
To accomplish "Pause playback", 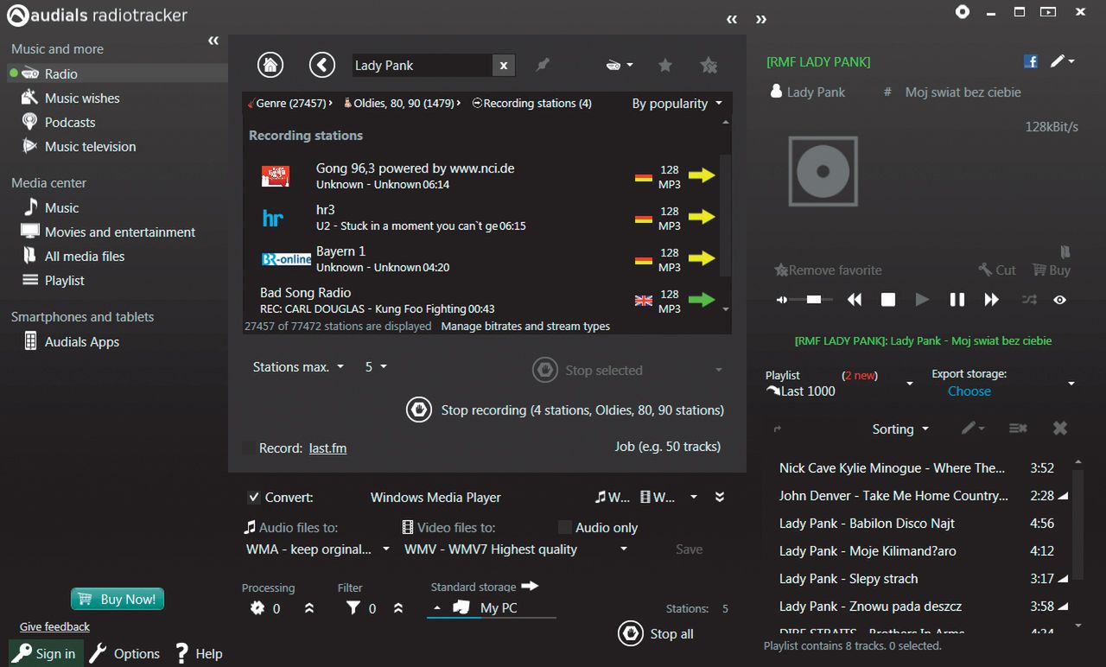I will pos(957,299).
